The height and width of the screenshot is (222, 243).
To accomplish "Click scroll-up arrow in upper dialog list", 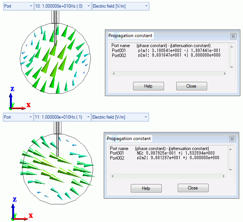I will click(x=231, y=46).
